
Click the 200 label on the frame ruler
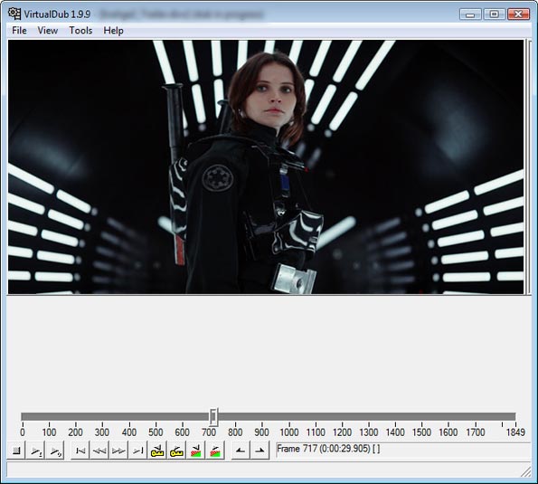[x=75, y=432]
